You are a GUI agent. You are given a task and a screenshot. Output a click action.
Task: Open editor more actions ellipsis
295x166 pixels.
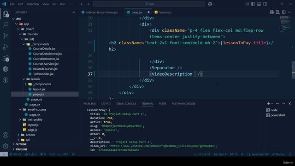tap(290, 12)
